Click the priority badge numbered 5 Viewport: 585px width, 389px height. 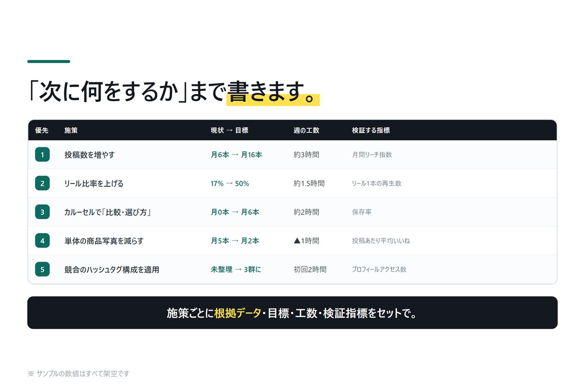[x=42, y=269]
